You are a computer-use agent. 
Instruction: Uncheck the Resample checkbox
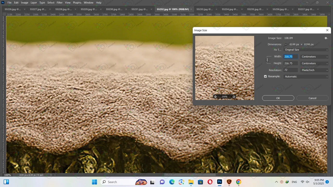[265, 77]
